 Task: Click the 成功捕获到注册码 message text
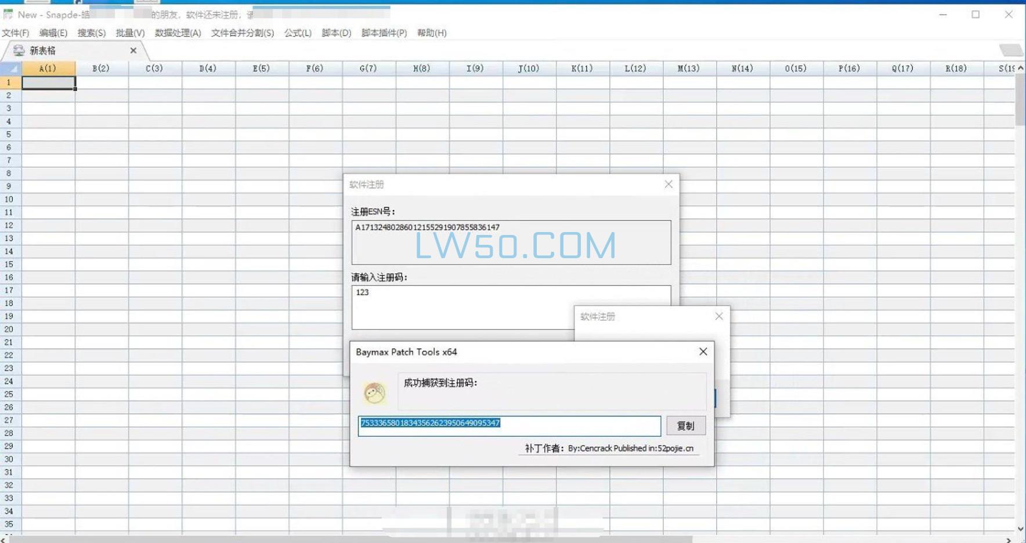[440, 383]
